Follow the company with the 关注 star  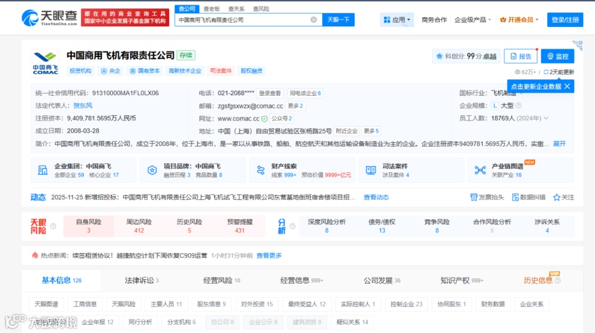(556, 197)
